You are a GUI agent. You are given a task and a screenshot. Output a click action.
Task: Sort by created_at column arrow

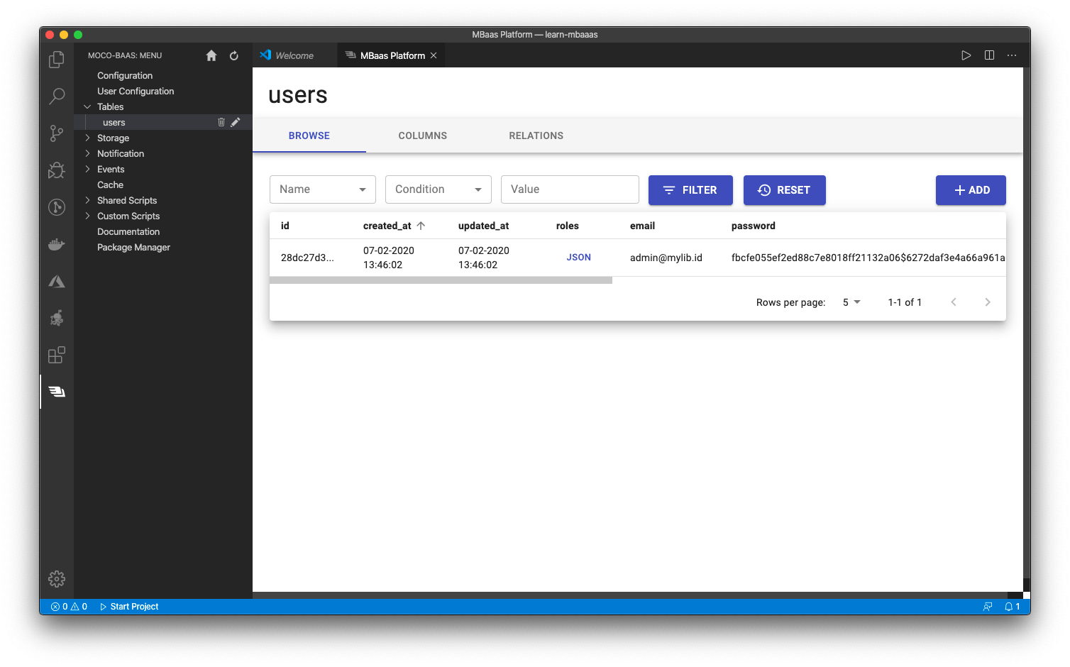point(421,226)
